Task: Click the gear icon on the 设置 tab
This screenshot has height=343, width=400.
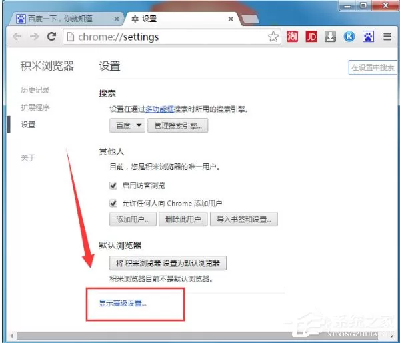Action: 135,19
